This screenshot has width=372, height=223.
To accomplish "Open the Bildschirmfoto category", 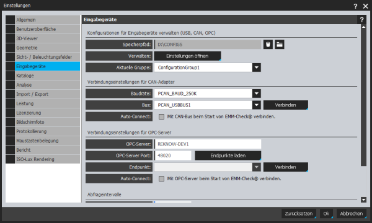I will coord(43,122).
